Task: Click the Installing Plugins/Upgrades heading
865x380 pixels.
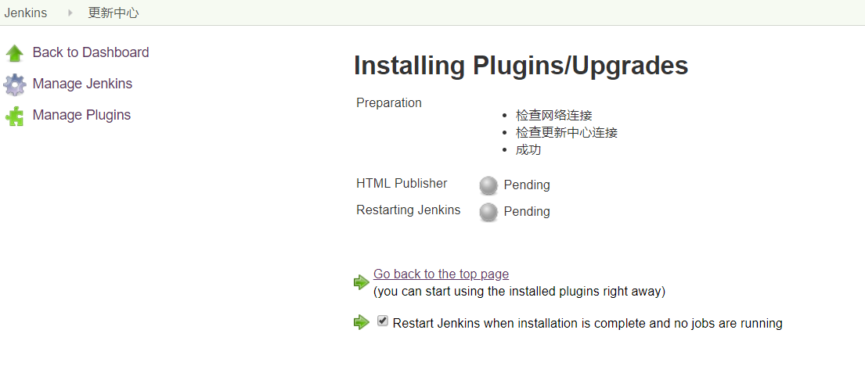Action: point(521,66)
